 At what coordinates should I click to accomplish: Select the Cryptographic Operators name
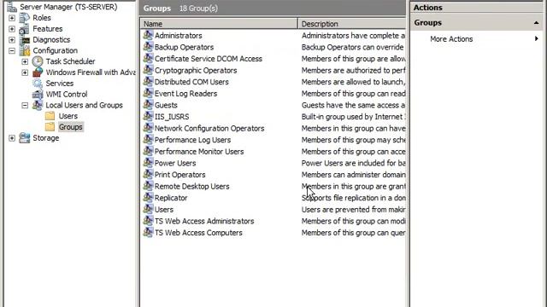pos(196,70)
